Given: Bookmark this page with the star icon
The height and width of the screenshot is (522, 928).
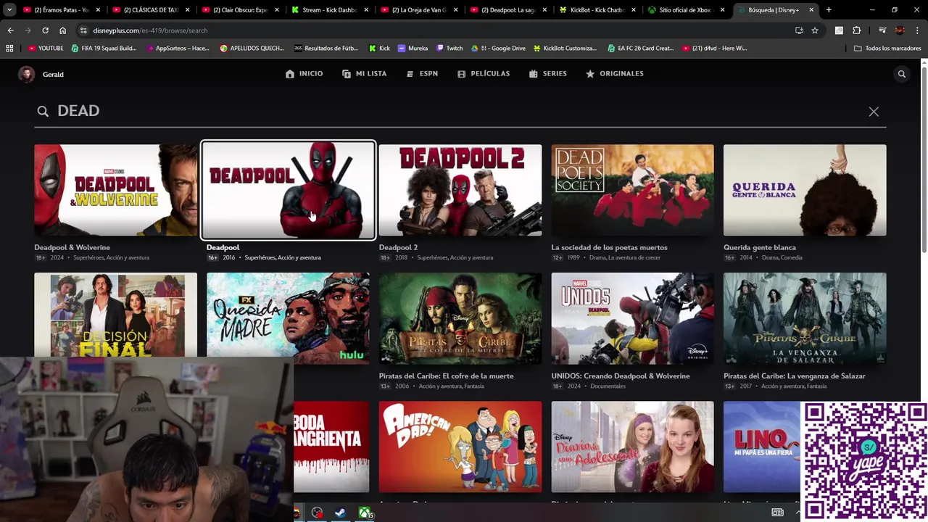Looking at the screenshot, I should (x=815, y=30).
